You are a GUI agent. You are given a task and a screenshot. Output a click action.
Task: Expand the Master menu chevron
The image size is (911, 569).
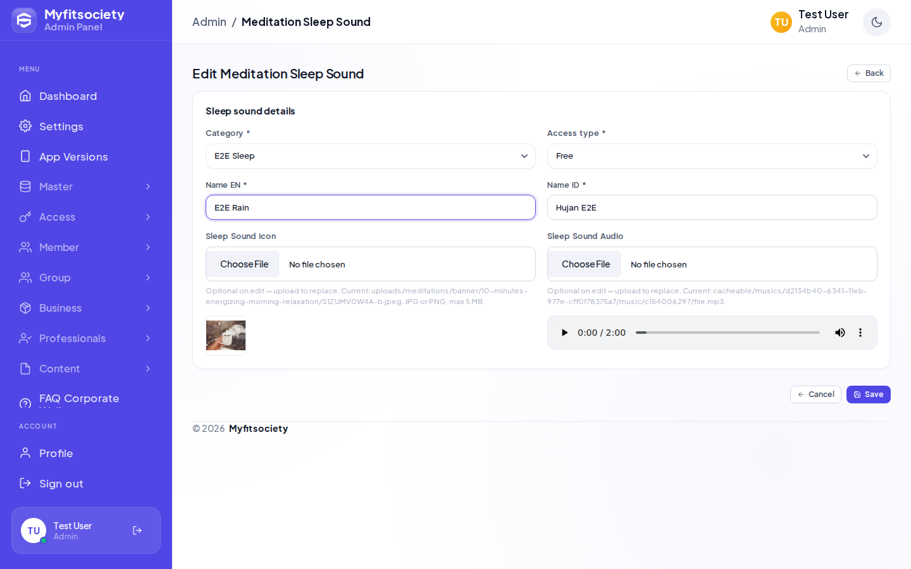(x=148, y=187)
